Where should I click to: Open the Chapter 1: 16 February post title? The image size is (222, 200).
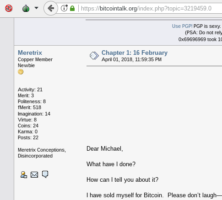(135, 53)
